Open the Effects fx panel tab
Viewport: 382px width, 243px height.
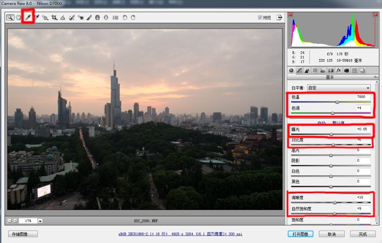click(x=338, y=71)
